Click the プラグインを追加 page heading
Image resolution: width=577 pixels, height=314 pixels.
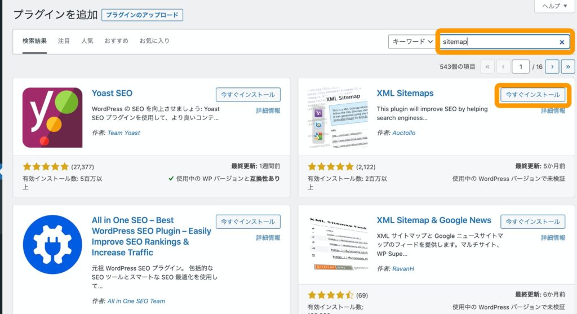click(55, 15)
